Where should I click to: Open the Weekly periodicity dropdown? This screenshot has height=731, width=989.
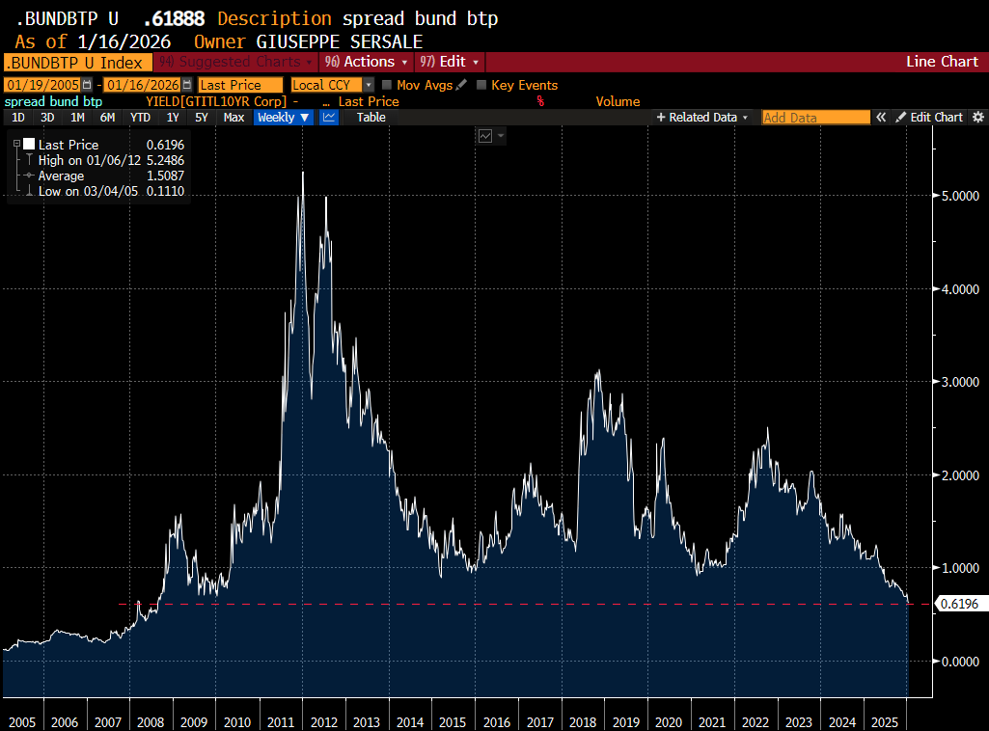click(x=283, y=117)
